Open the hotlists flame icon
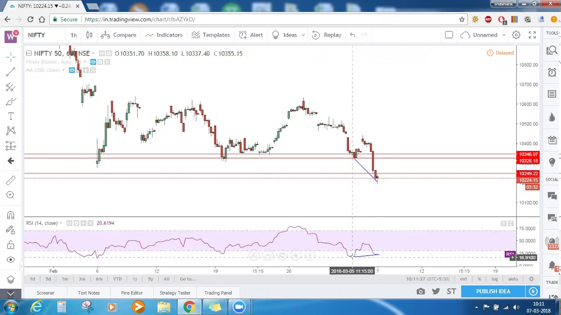 (x=552, y=117)
